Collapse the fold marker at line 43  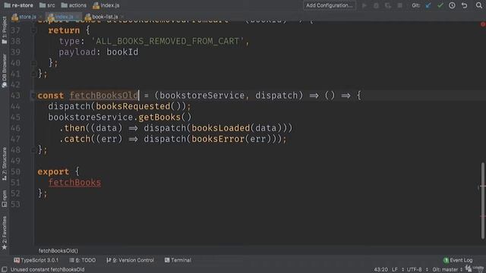pyautogui.click(x=33, y=96)
